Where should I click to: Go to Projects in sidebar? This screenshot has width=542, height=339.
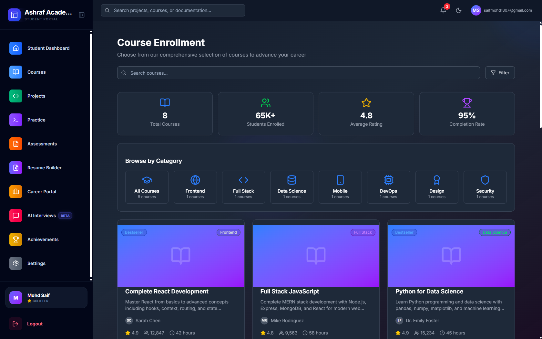coord(36,96)
